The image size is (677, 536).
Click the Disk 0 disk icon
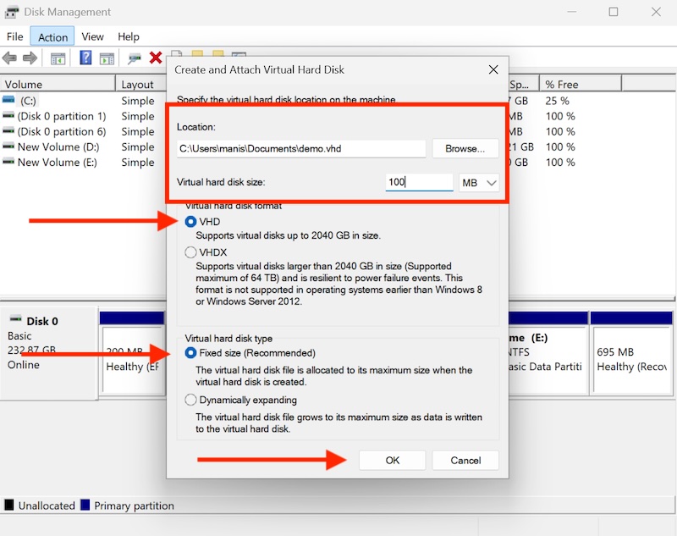(17, 320)
